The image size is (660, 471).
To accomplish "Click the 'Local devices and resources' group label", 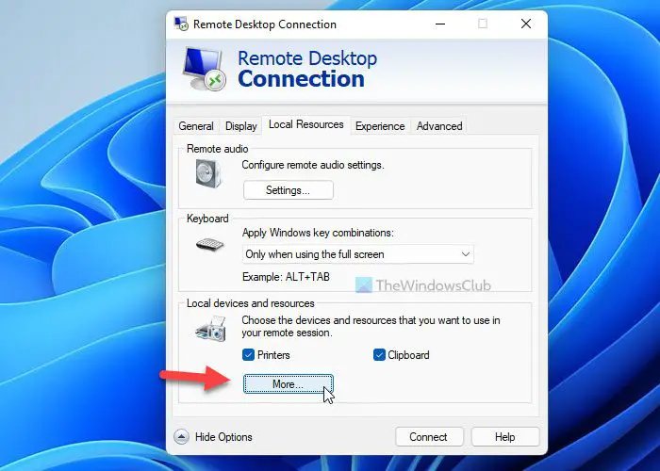I will [251, 303].
